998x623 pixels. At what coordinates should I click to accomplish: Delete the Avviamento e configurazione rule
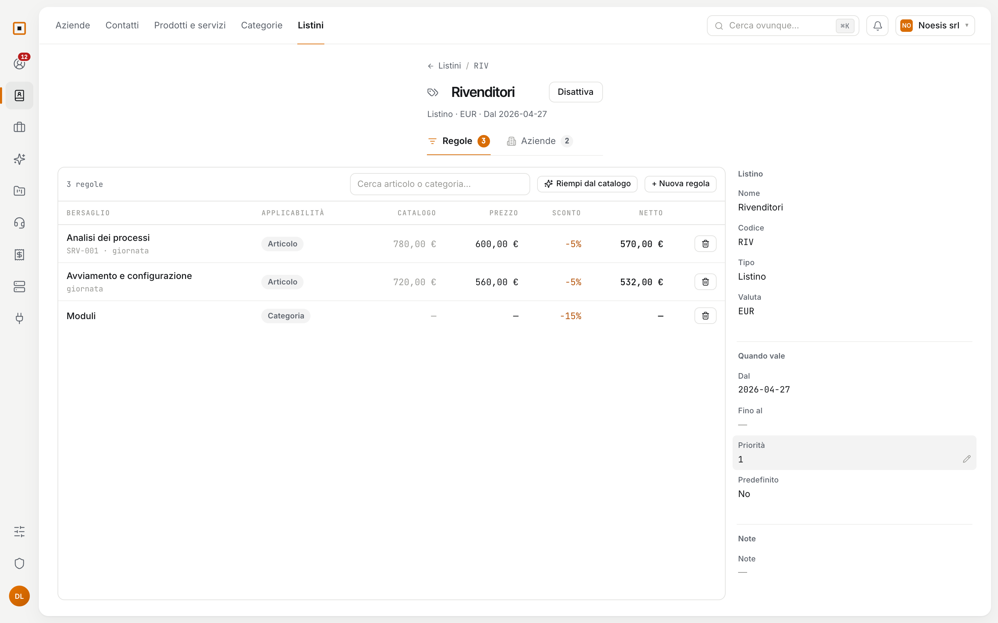pos(705,282)
